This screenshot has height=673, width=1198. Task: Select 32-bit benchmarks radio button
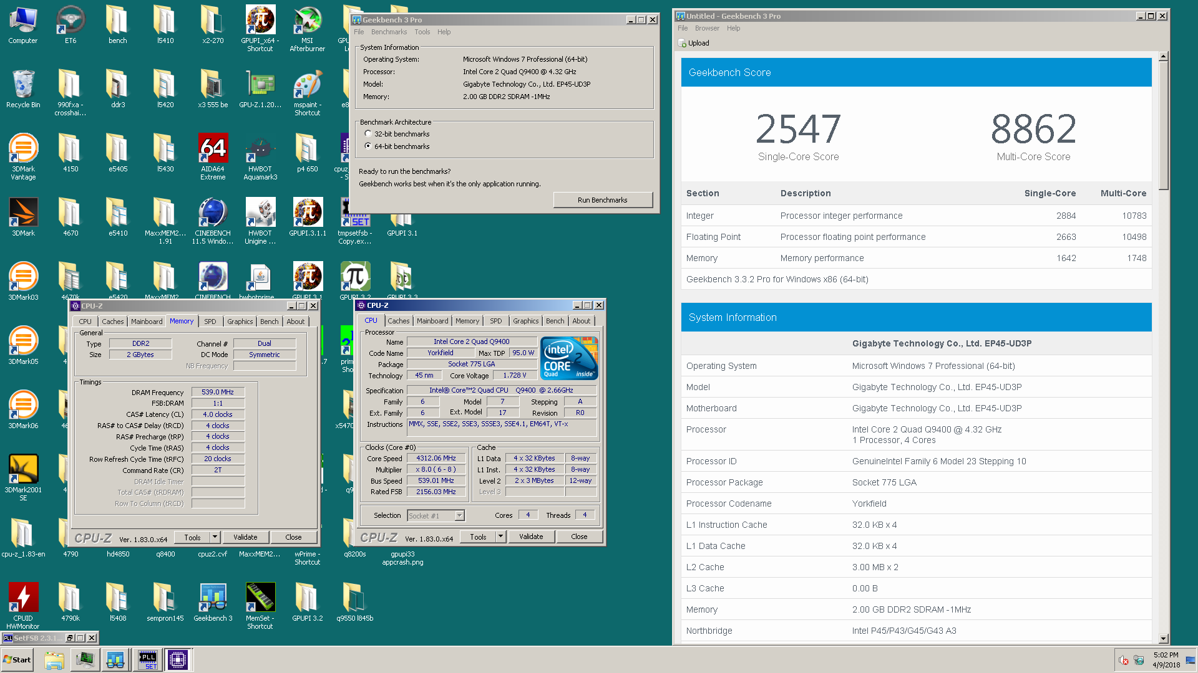pyautogui.click(x=368, y=134)
